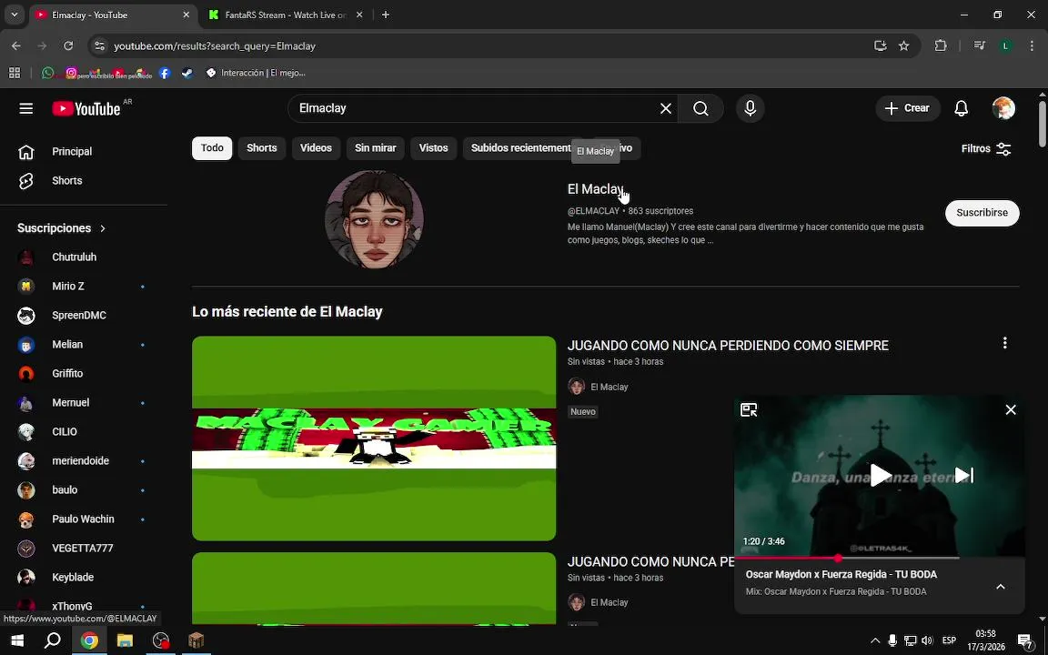Select the Videos filter chip
1048x655 pixels.
[x=316, y=148]
